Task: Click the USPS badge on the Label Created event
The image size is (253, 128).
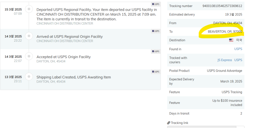Action: tap(156, 72)
